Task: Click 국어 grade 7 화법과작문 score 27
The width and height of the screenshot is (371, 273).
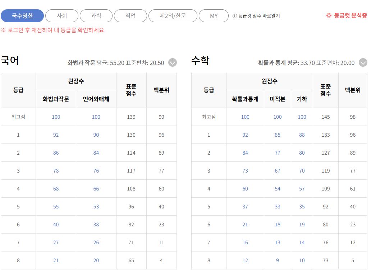Action: click(56, 243)
